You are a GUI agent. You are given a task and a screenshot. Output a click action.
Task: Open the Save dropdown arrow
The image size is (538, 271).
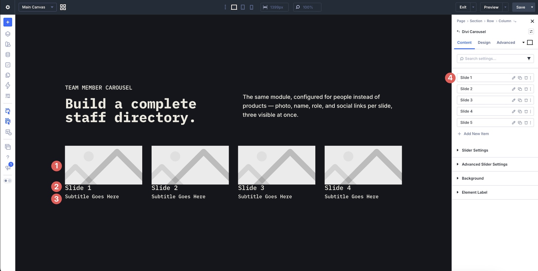(532, 7)
